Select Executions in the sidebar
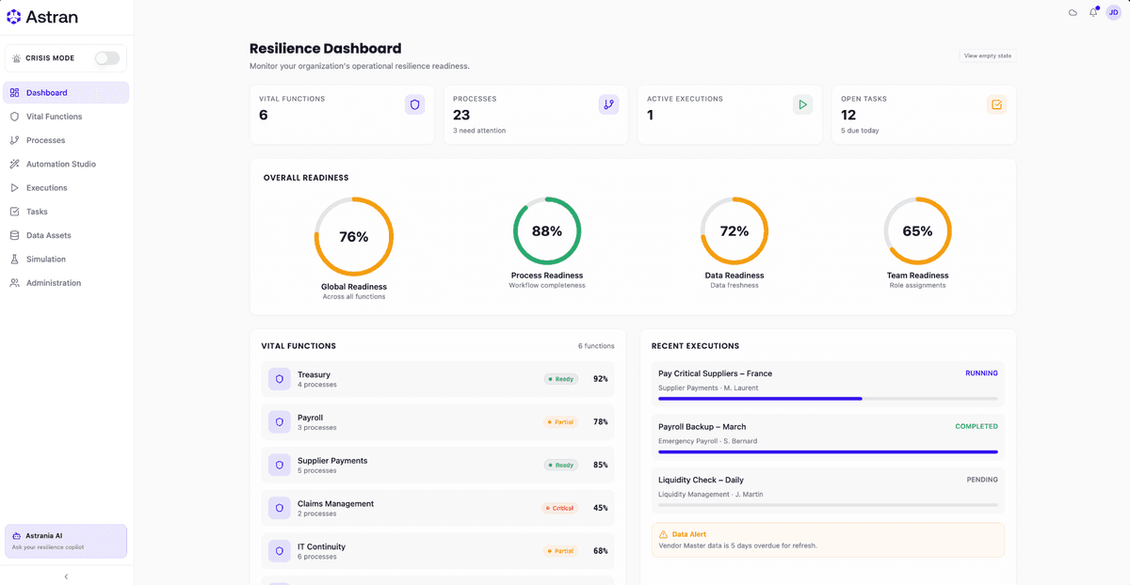 [x=66, y=188]
